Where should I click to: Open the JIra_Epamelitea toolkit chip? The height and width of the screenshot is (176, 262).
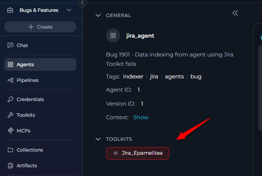[x=137, y=153]
